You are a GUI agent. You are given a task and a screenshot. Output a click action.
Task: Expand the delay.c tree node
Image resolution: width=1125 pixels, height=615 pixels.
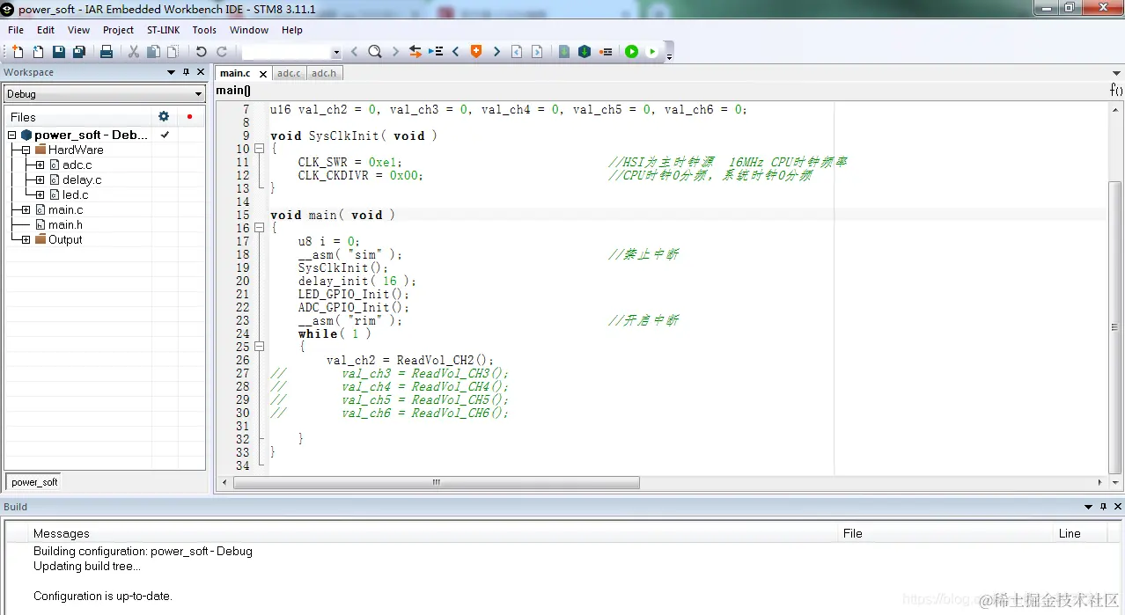tap(40, 180)
